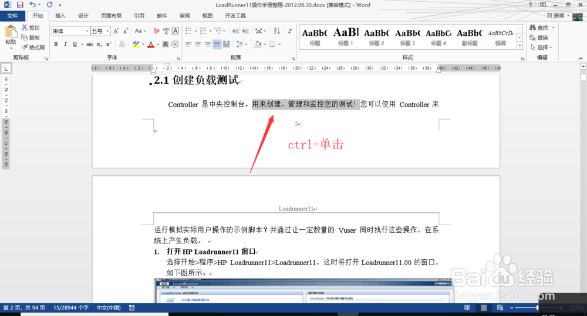Screen dimensions: 587x316
Task: Align text to the right
Action: (207, 44)
